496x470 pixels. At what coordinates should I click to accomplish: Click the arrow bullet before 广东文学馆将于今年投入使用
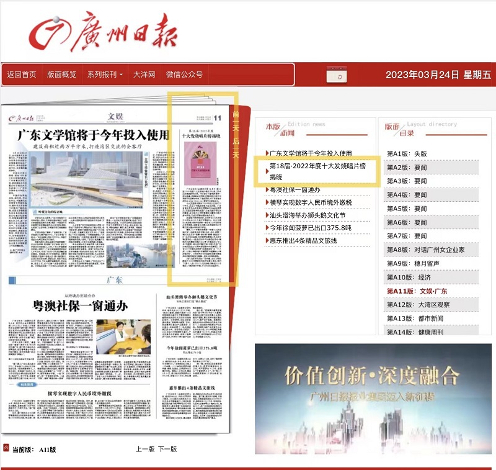tap(267, 153)
